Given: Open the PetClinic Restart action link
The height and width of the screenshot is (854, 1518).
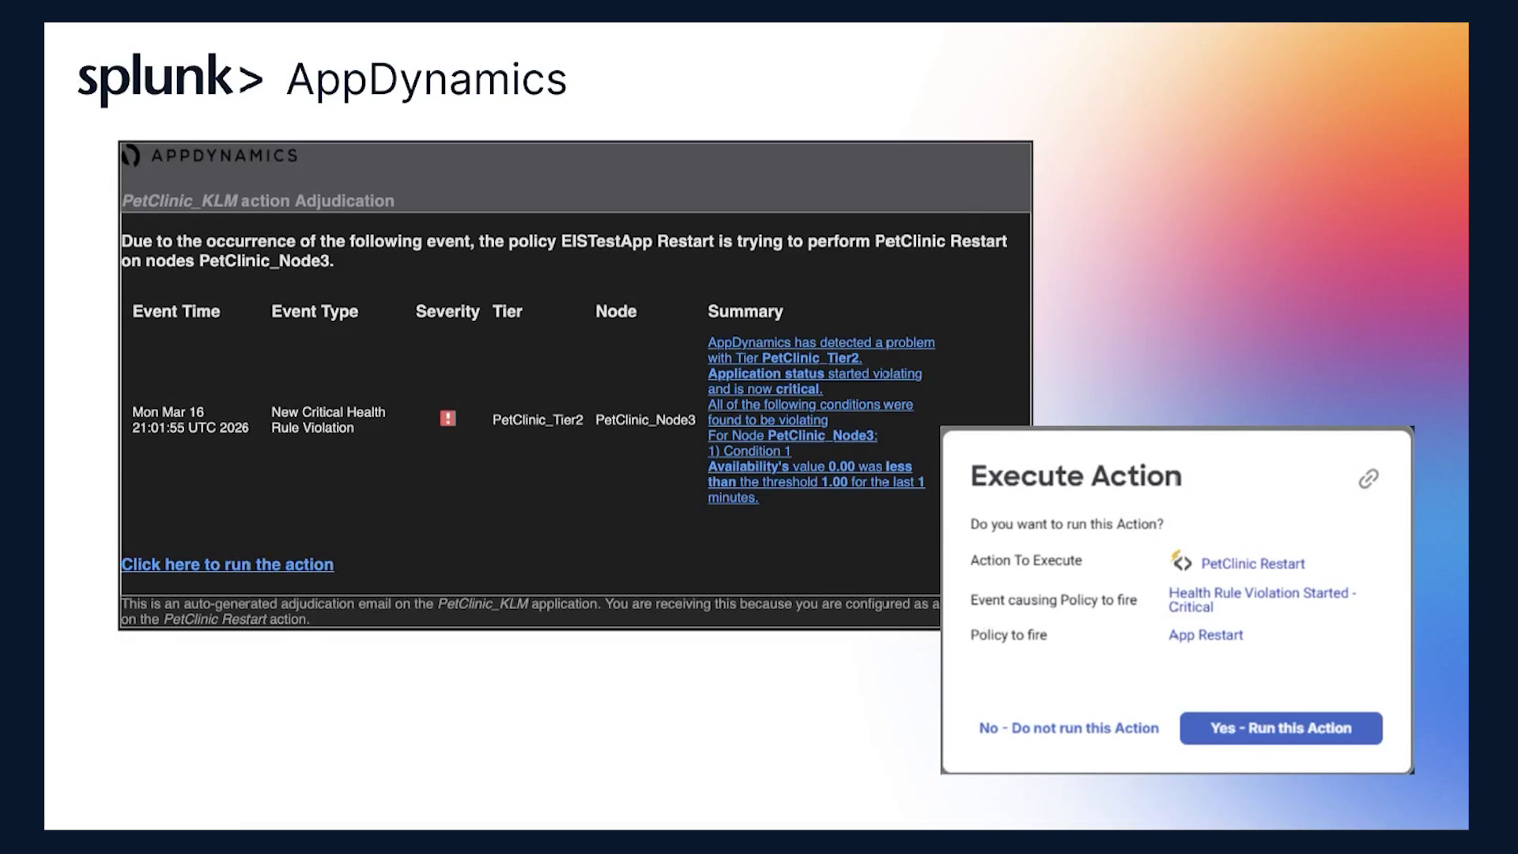Looking at the screenshot, I should click(x=1253, y=564).
